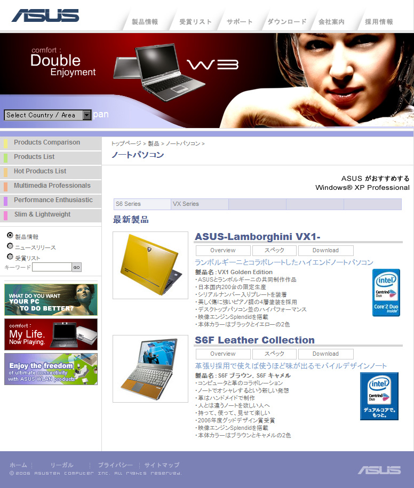Click the Intel Core 2 Duo badge
Image resolution: width=414 pixels, height=488 pixels.
click(x=386, y=292)
